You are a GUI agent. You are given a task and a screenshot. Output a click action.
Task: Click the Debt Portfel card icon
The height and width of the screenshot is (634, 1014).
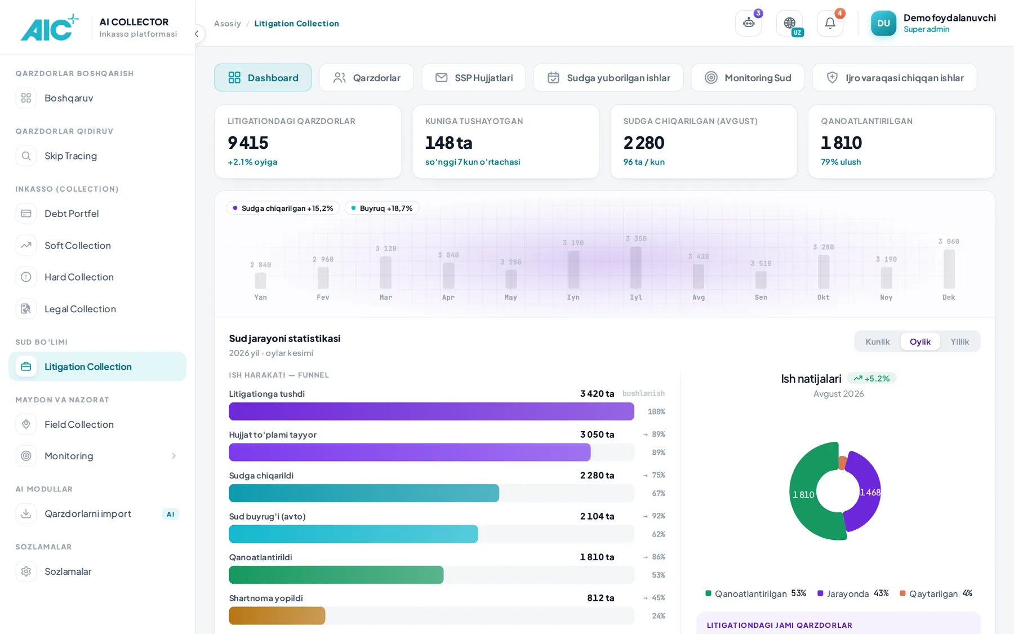[26, 214]
